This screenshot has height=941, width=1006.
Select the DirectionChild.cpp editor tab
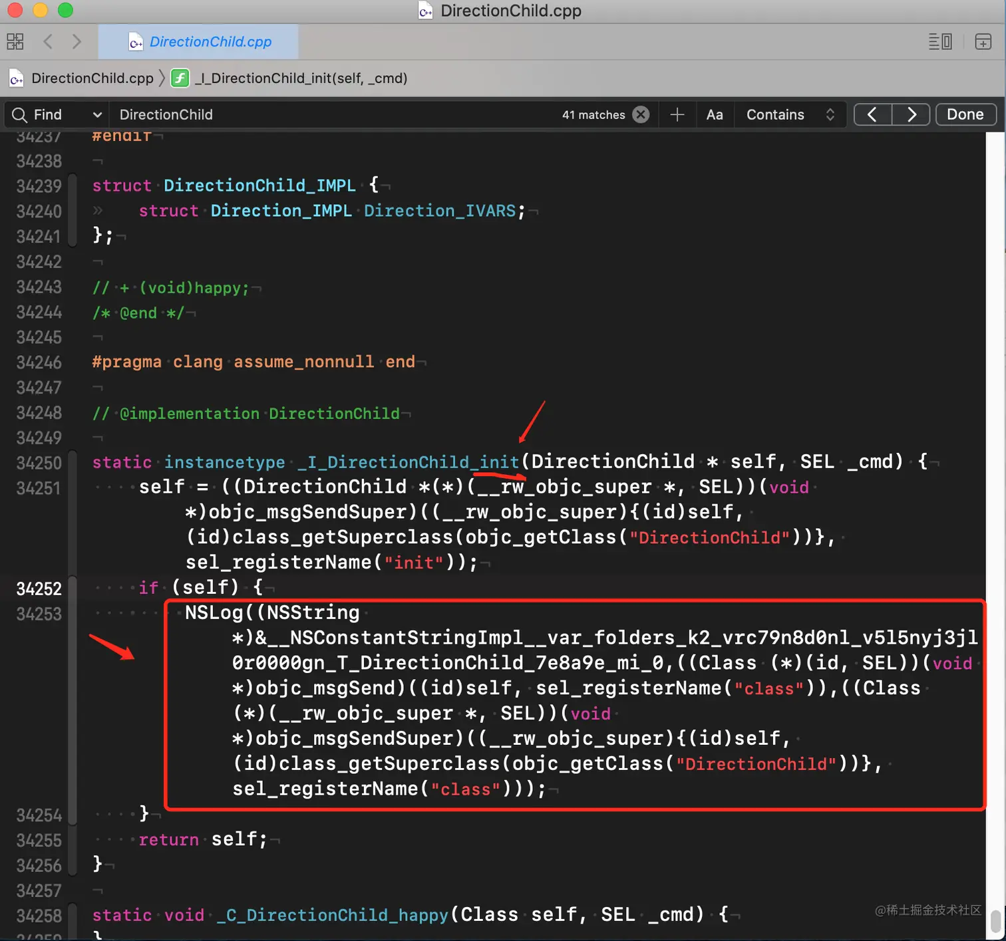click(198, 42)
